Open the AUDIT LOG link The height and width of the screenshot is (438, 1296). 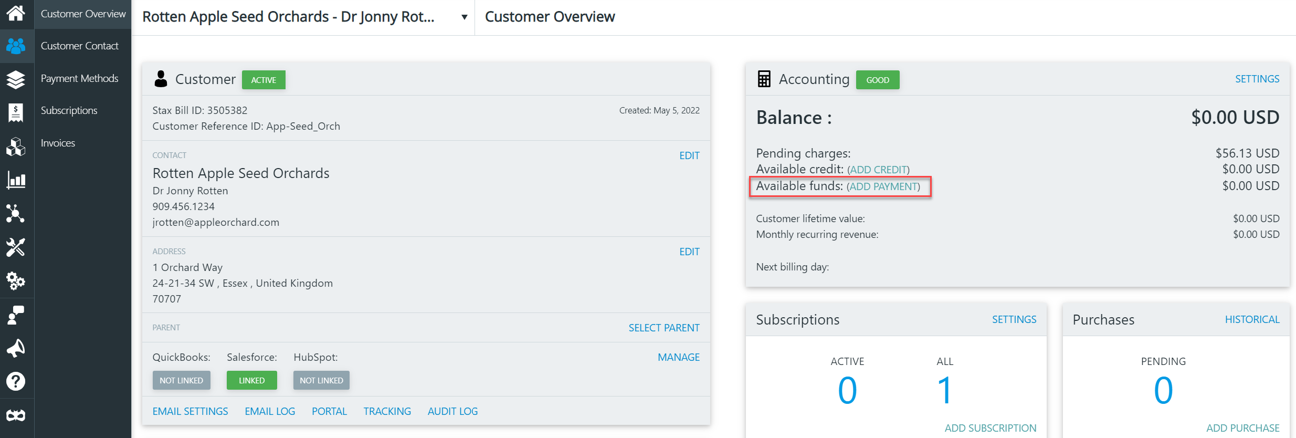click(452, 411)
